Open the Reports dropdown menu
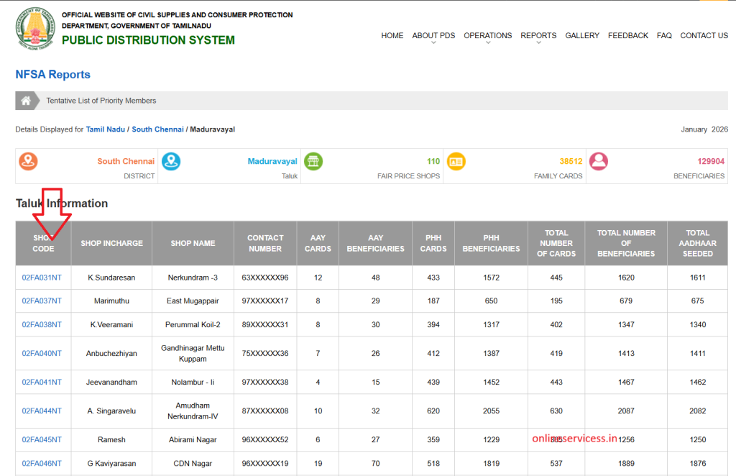This screenshot has height=476, width=736. pyautogui.click(x=538, y=36)
